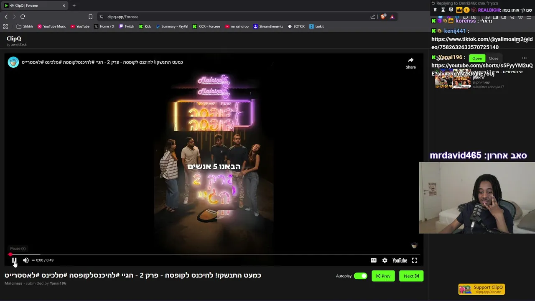Open submitter Yanai196 link
The image size is (535, 301).
pyautogui.click(x=58, y=283)
